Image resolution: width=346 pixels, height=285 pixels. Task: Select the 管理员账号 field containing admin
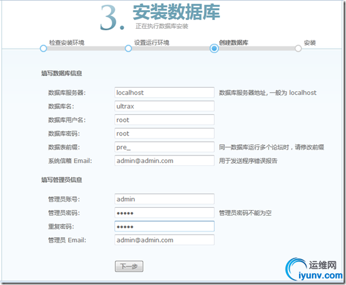tap(164, 199)
